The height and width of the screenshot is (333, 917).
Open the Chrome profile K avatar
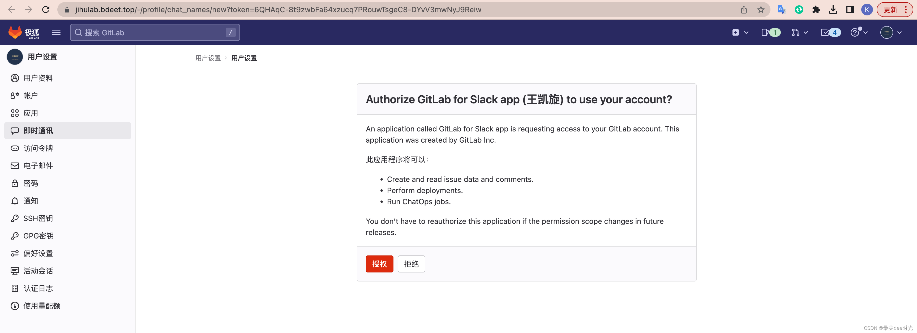(x=867, y=10)
